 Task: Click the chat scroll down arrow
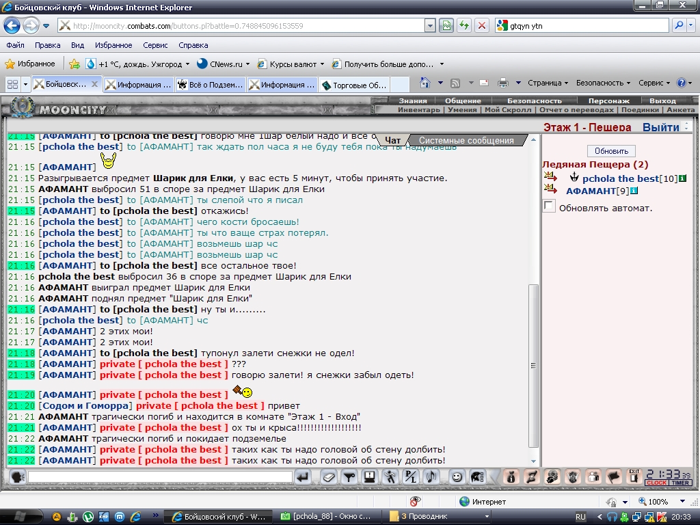(533, 461)
